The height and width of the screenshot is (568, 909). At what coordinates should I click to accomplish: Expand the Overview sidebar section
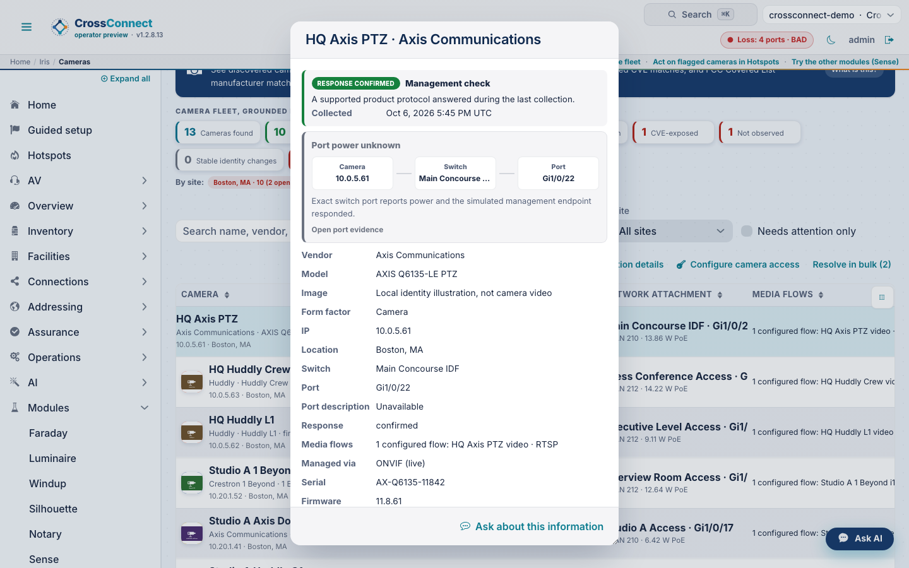(x=145, y=206)
